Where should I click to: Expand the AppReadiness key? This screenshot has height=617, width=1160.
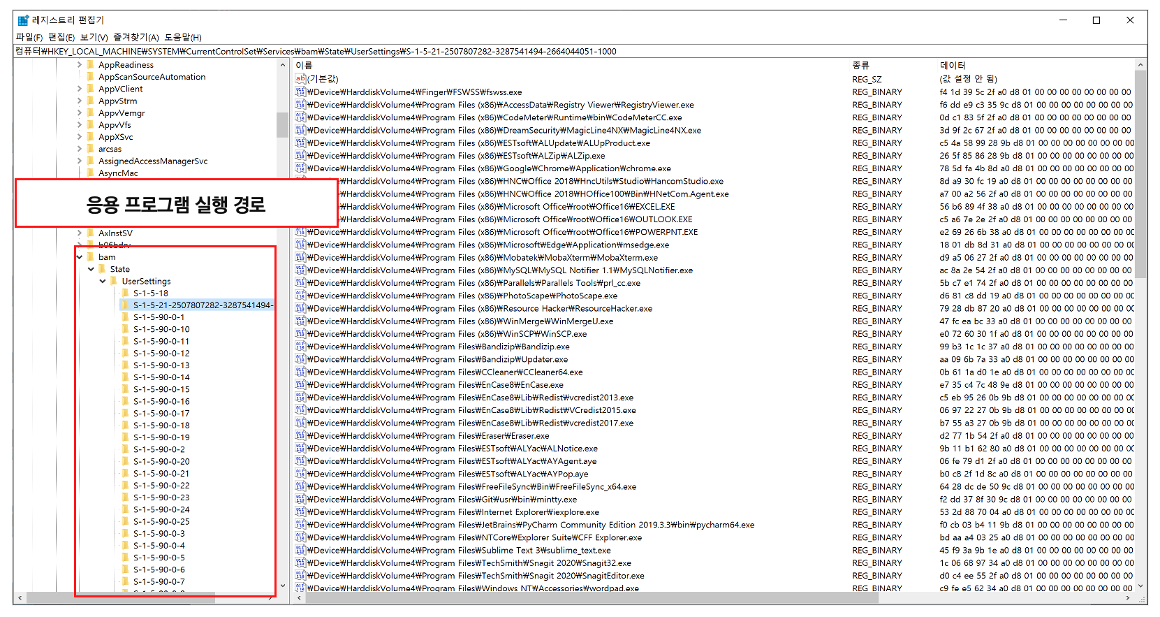tap(79, 65)
